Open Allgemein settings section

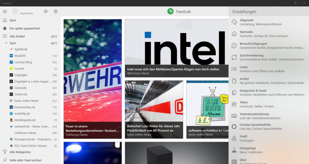pos(269,22)
